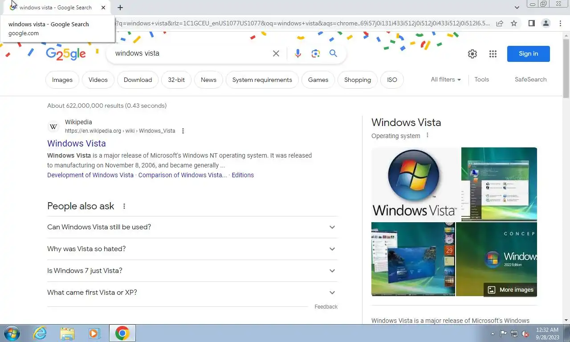The width and height of the screenshot is (570, 342).
Task: Toggle Chrome side panel icon
Action: (531, 23)
